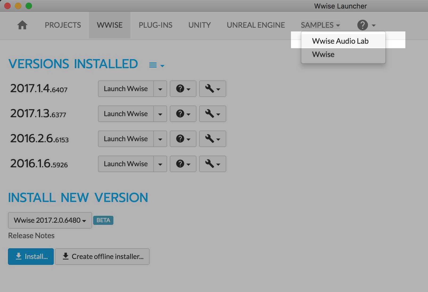428x292 pixels.
Task: Select Wwise Audio Lab from Samples menu
Action: tap(340, 41)
